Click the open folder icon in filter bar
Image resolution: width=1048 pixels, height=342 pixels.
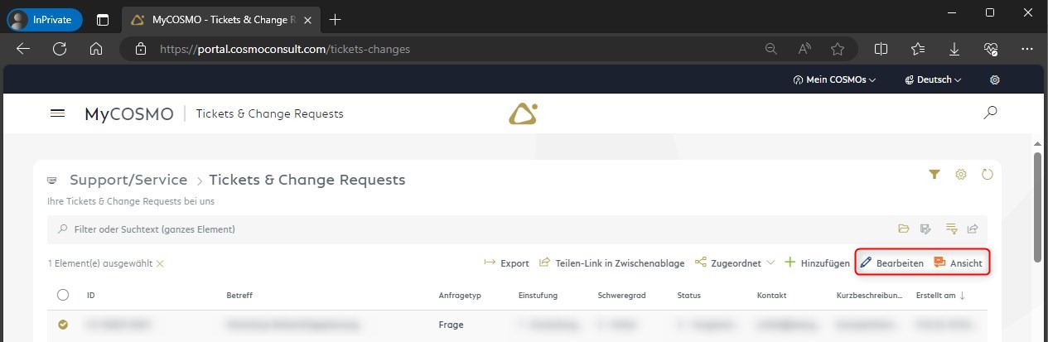[x=904, y=229]
